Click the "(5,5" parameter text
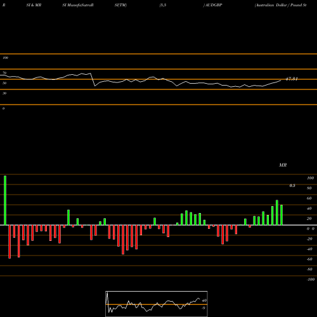317x317 pixels. (x=163, y=5)
